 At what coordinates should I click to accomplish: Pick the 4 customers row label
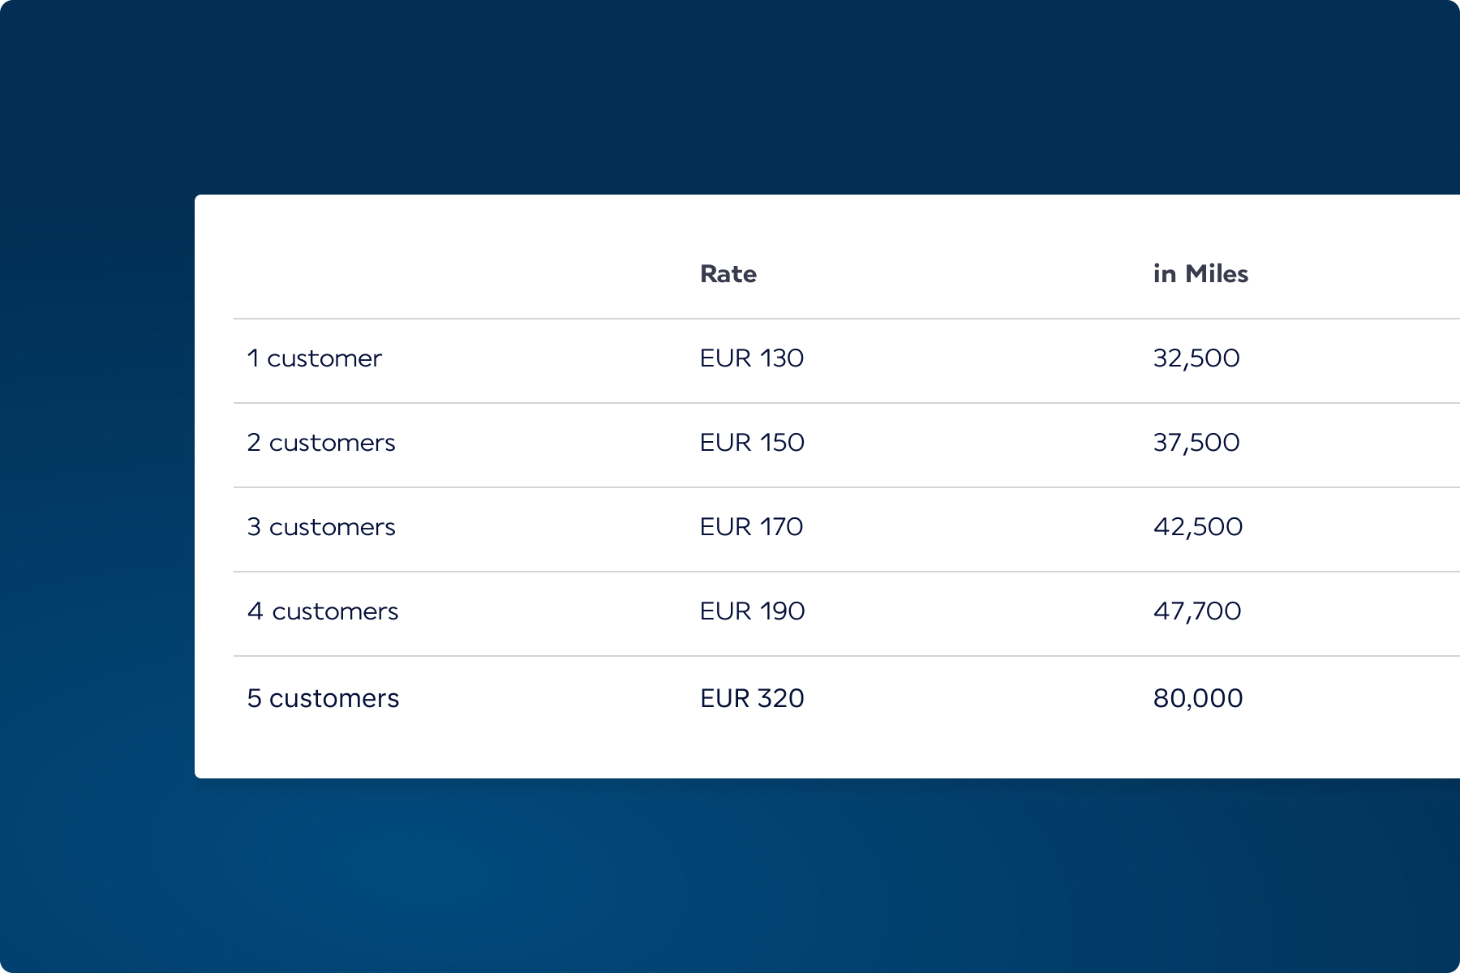tap(322, 611)
